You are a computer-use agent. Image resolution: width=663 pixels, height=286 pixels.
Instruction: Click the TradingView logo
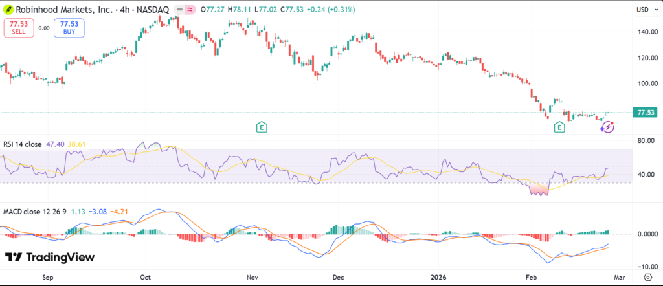click(50, 257)
